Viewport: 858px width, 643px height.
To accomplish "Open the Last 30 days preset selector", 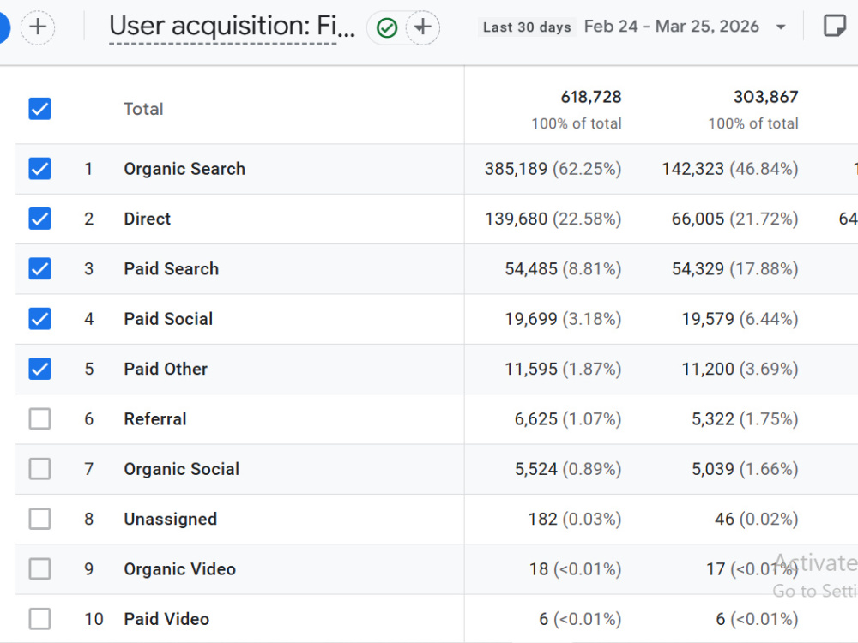I will pyautogui.click(x=527, y=27).
